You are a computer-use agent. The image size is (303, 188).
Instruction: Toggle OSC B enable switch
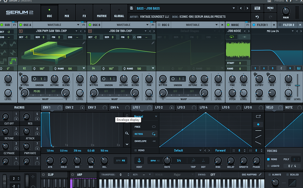(90, 25)
